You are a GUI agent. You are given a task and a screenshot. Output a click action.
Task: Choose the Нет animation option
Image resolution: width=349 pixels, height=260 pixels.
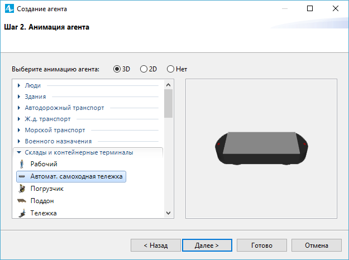(x=170, y=69)
